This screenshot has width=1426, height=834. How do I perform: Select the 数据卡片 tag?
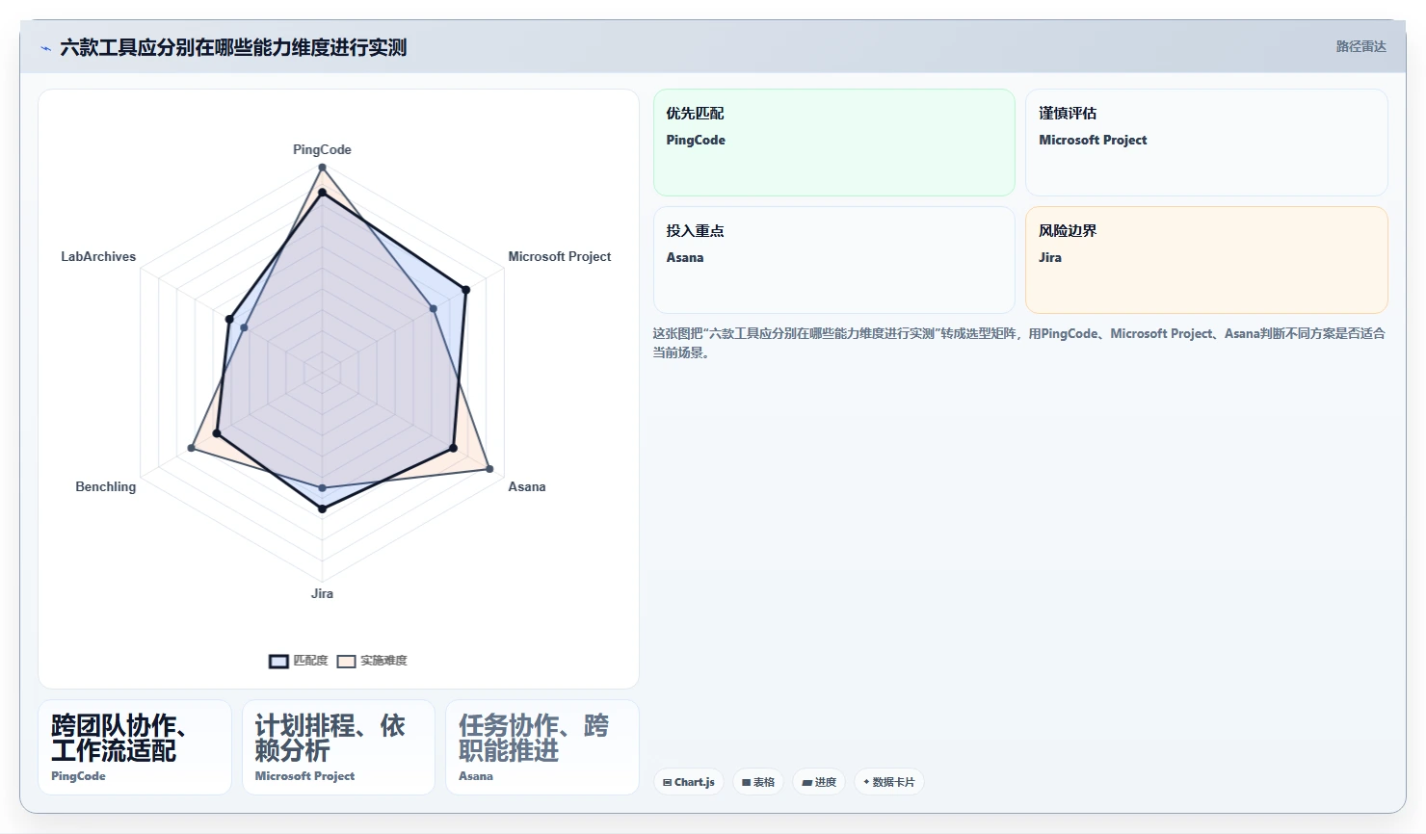coord(889,782)
